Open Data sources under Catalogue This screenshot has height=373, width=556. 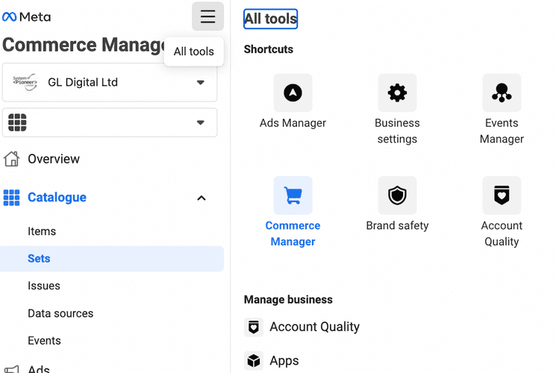coord(60,313)
